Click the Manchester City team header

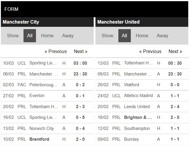pos(21,22)
